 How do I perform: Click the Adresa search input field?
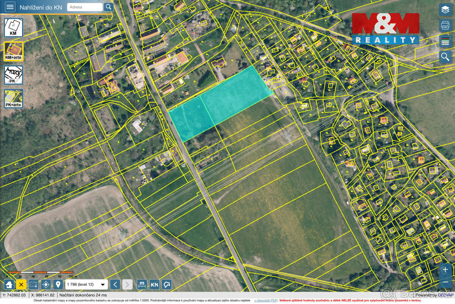coord(84,7)
